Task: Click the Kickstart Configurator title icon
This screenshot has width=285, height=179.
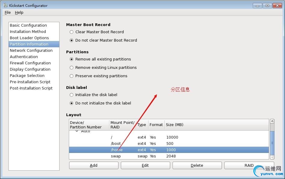Action: click(5, 5)
